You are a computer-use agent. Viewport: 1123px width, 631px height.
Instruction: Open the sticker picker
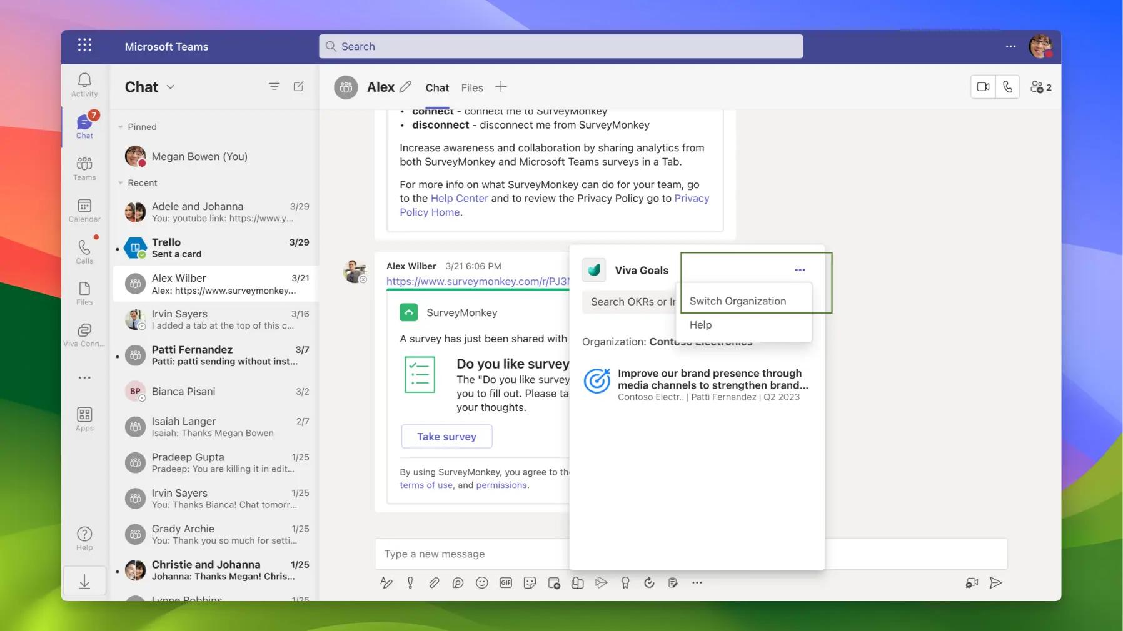coord(530,582)
